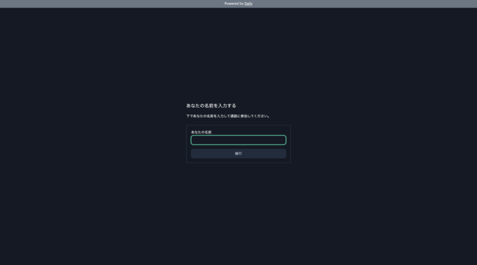The image size is (477, 265).
Task: Click the bordered name form card
Action: pyautogui.click(x=238, y=161)
